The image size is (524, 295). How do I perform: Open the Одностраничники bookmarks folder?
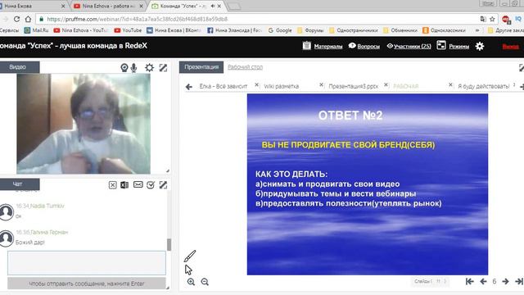pyautogui.click(x=354, y=30)
